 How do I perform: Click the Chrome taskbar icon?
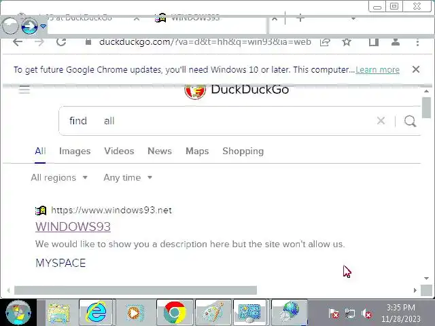tap(175, 312)
